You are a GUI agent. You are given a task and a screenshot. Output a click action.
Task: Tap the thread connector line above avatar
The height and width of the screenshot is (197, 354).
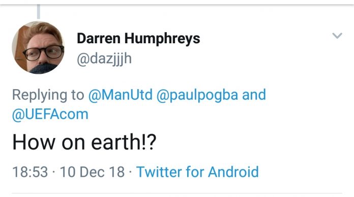click(x=39, y=11)
